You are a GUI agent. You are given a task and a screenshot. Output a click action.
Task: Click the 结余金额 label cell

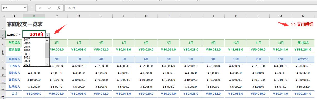pyautogui.click(x=14, y=50)
